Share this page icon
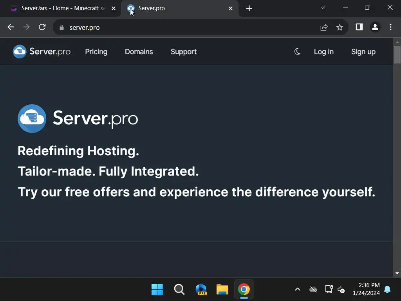 (324, 27)
